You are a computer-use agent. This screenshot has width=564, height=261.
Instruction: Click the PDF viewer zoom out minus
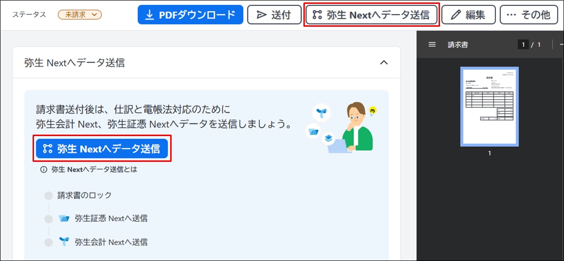(561, 45)
